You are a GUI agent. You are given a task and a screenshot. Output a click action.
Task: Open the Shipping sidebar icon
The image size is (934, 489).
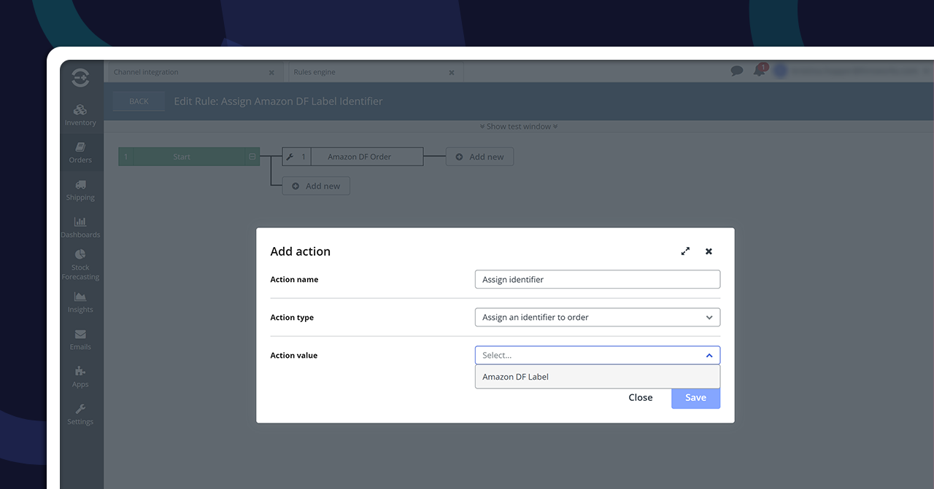tap(80, 189)
